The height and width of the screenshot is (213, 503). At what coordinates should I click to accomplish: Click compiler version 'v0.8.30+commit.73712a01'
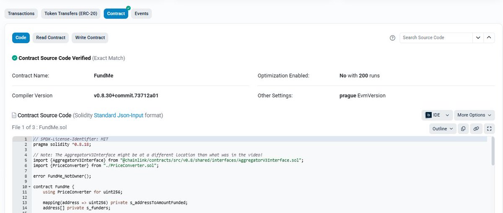[126, 96]
